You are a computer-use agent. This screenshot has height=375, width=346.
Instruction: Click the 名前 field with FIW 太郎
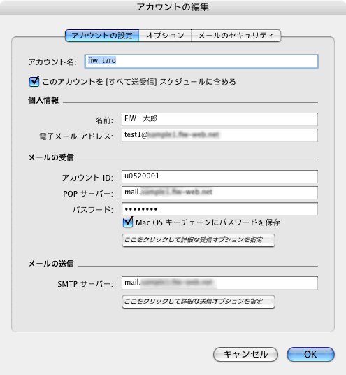(x=219, y=119)
